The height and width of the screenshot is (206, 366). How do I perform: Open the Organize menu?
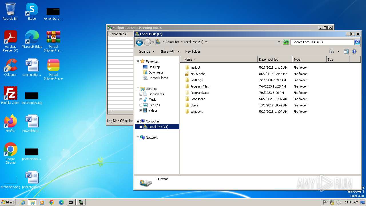pyautogui.click(x=146, y=51)
